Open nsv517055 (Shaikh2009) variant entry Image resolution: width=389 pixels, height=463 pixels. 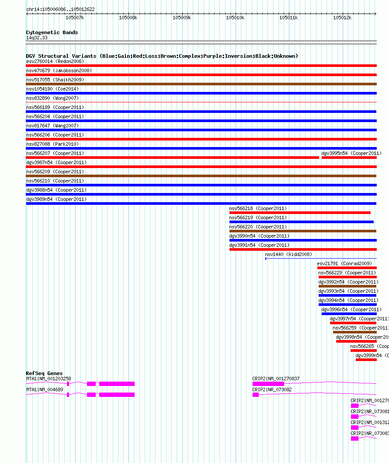(55, 80)
